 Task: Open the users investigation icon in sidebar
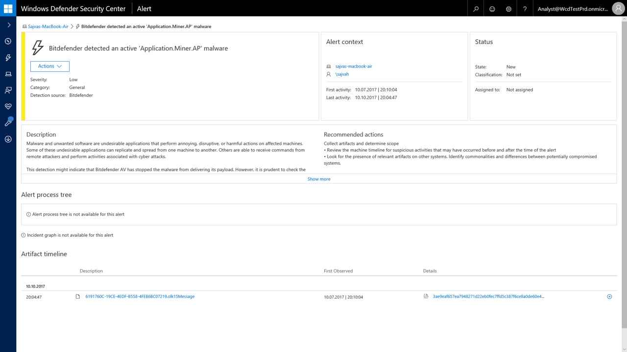(x=8, y=90)
